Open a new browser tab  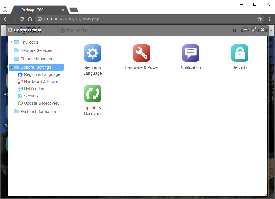pos(74,10)
